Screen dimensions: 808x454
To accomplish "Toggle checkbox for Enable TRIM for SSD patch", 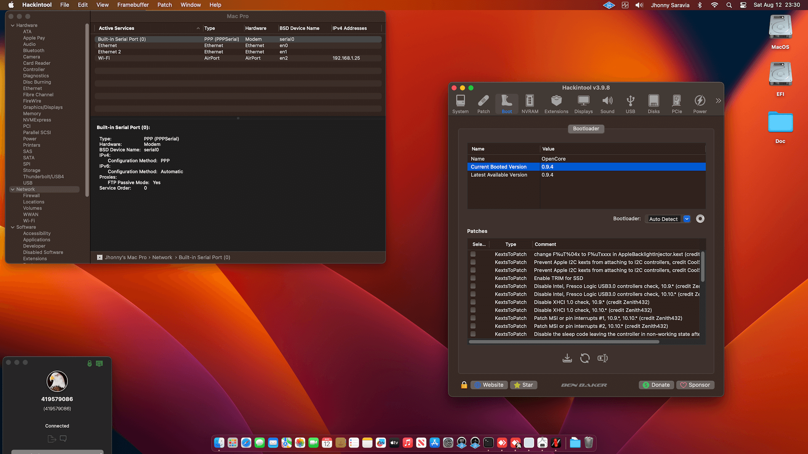I will pos(473,278).
